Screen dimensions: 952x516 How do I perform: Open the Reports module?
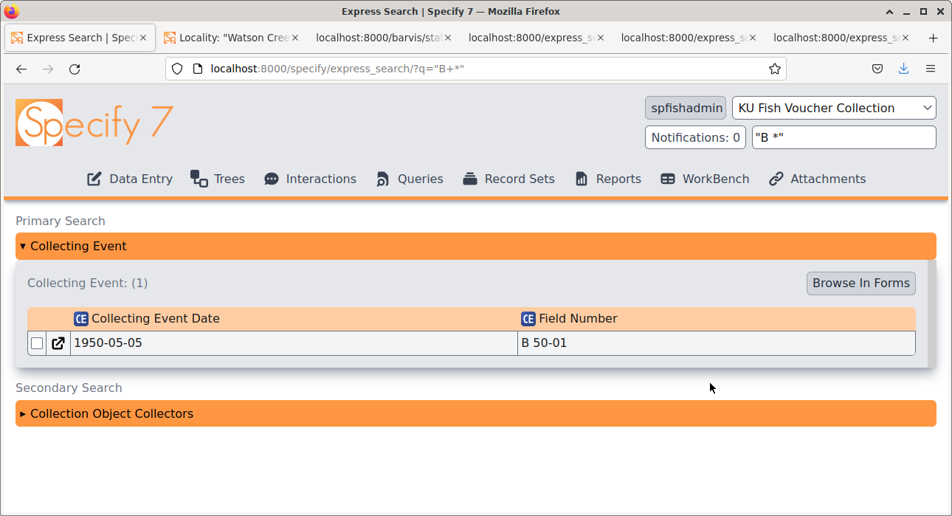(607, 179)
